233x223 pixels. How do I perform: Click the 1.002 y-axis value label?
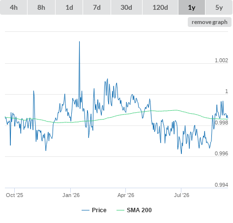221,60
